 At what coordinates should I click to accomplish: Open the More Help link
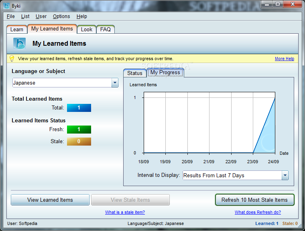click(285, 59)
